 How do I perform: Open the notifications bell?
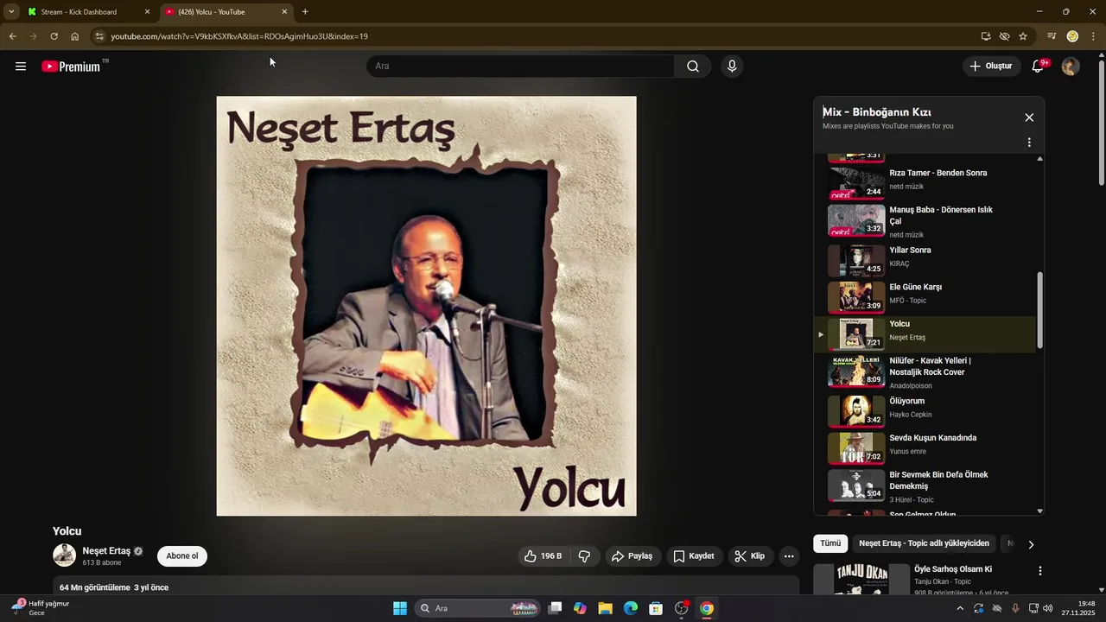tap(1039, 67)
